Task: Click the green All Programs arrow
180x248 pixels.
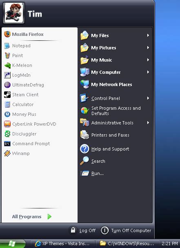Action: [49, 217]
